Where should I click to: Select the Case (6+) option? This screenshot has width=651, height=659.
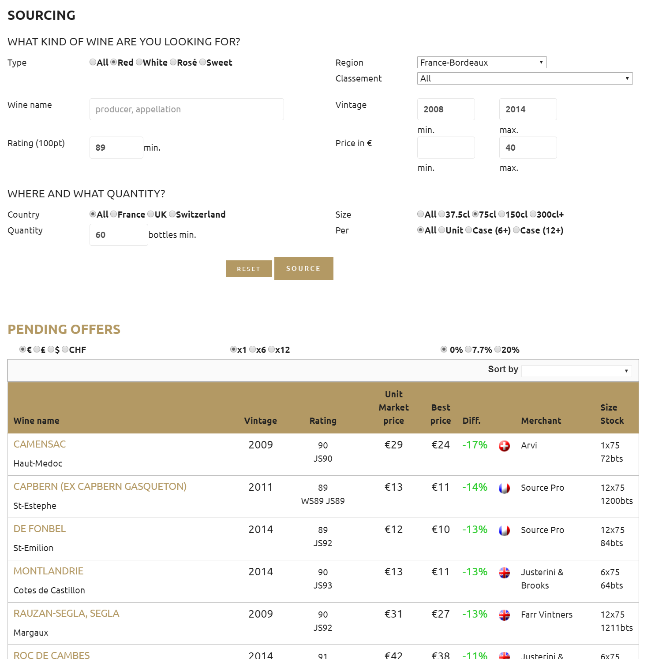click(469, 230)
